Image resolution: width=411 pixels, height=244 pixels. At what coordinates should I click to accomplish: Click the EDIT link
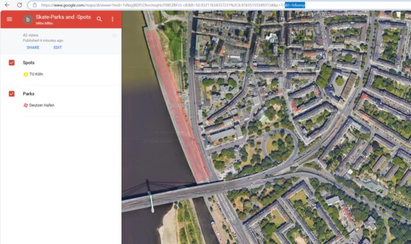click(57, 48)
